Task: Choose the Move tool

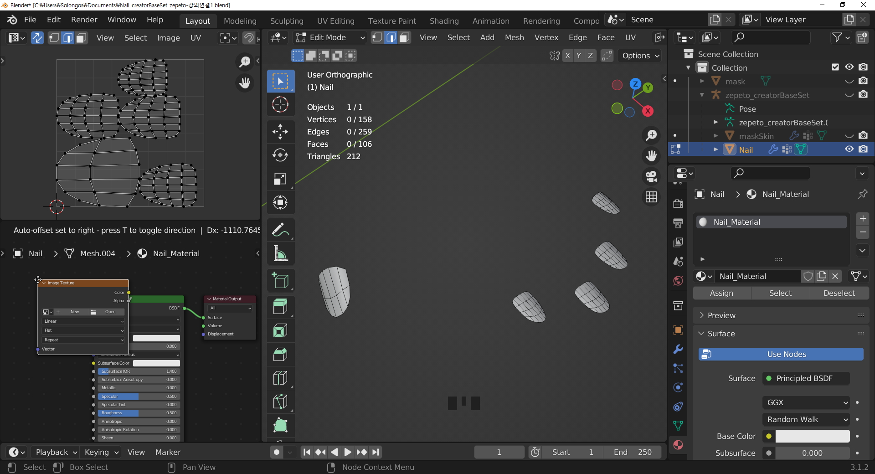Action: (x=280, y=132)
